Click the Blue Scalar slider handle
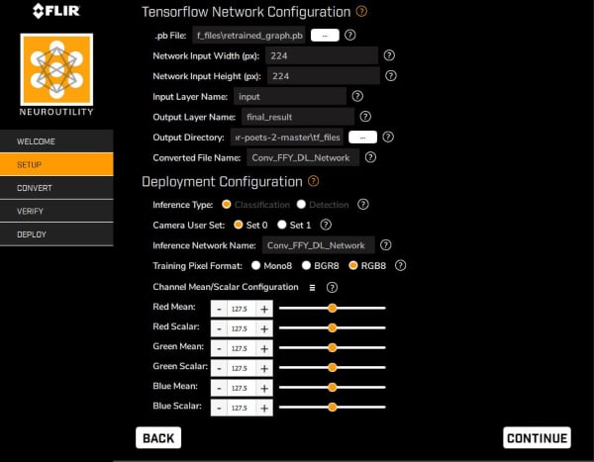594x462 pixels. pos(333,407)
